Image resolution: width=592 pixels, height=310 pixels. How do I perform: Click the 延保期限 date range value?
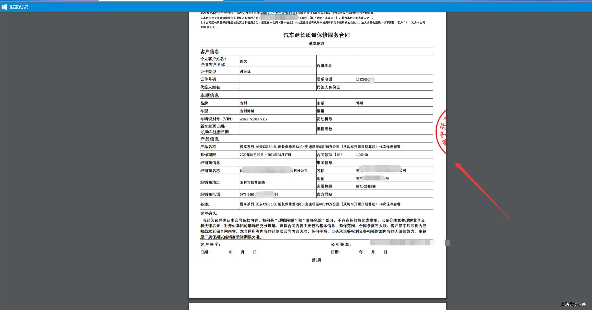(x=265, y=155)
